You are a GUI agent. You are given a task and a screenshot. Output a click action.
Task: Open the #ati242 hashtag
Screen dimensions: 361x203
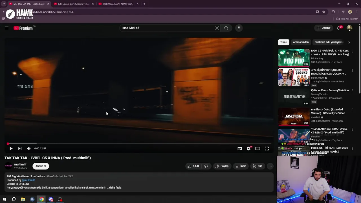click(x=68, y=176)
